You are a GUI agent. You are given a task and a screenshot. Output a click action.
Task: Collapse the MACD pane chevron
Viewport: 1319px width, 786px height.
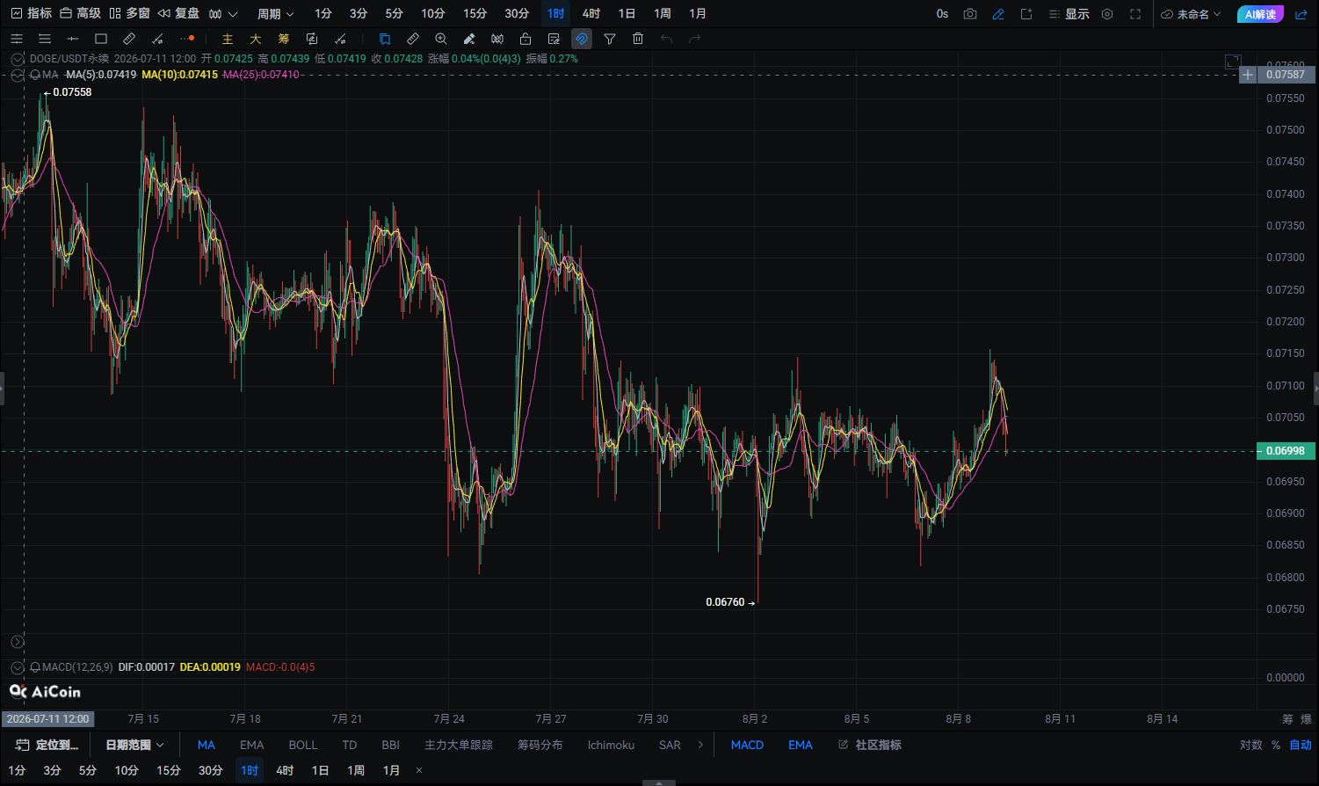tap(17, 667)
